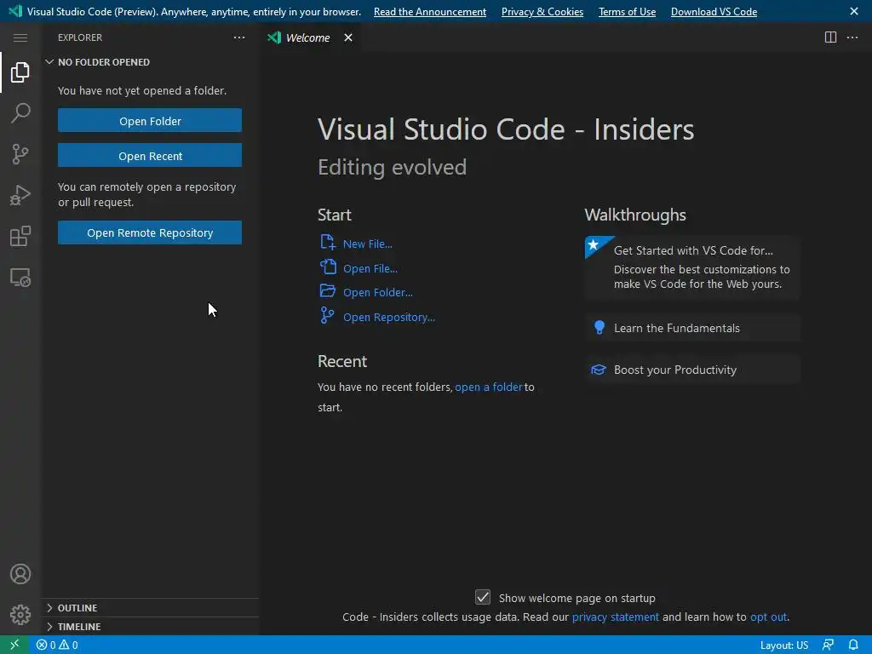The height and width of the screenshot is (654, 872).
Task: Click graduation cap icon on Boost your Productivity
Action: pos(599,370)
